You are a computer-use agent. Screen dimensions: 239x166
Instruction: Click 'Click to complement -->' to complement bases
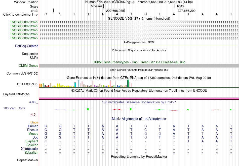click(21, 15)
